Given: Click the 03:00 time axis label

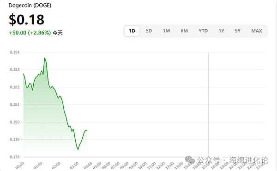Looking at the screenshot, I should (74, 166).
